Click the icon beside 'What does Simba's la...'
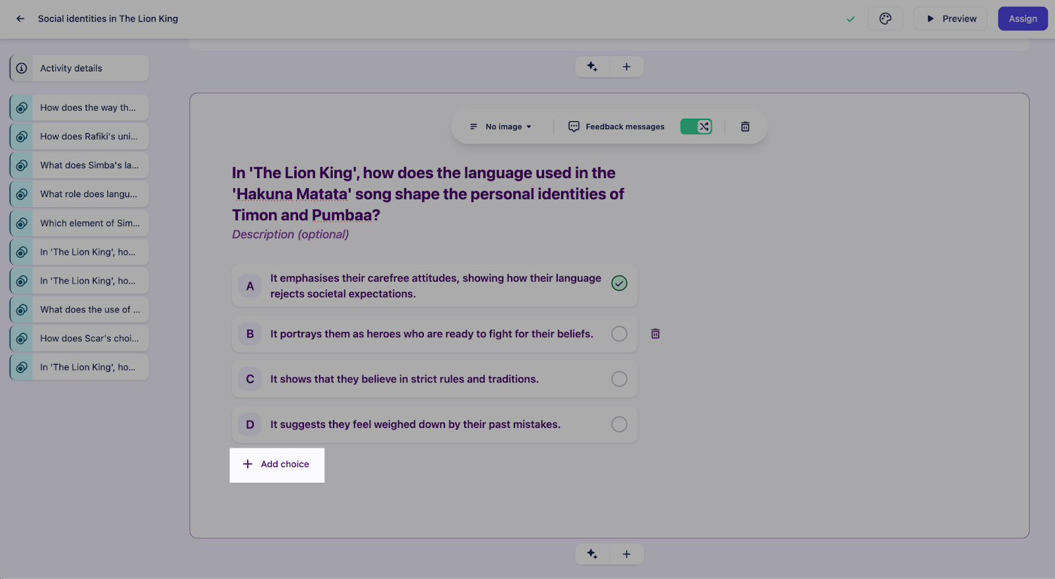The width and height of the screenshot is (1055, 579). pyautogui.click(x=22, y=165)
